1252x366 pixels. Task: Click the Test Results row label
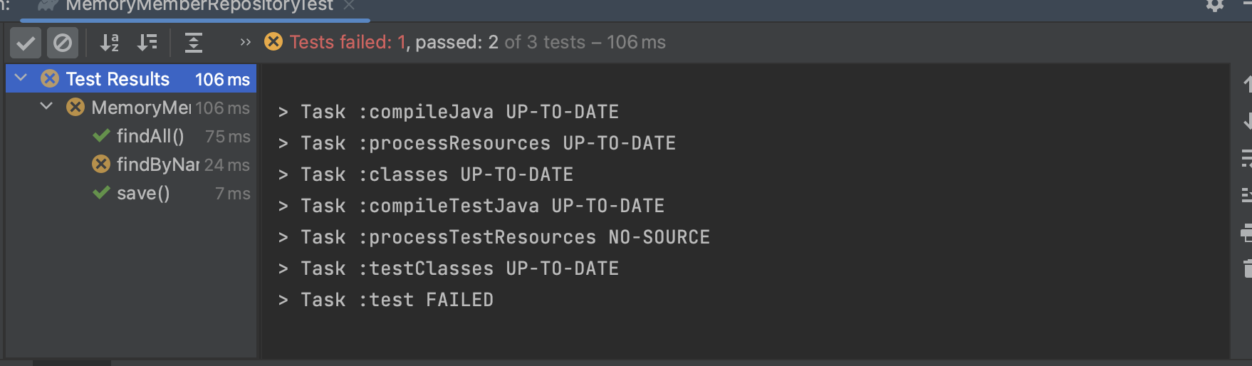coord(118,79)
